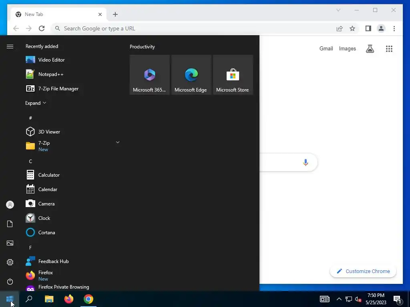Open Chrome three-dot menu

[x=394, y=28]
